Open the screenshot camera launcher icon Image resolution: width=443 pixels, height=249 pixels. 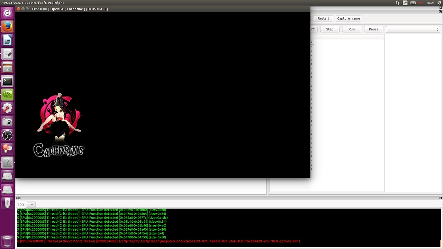[x=7, y=121]
